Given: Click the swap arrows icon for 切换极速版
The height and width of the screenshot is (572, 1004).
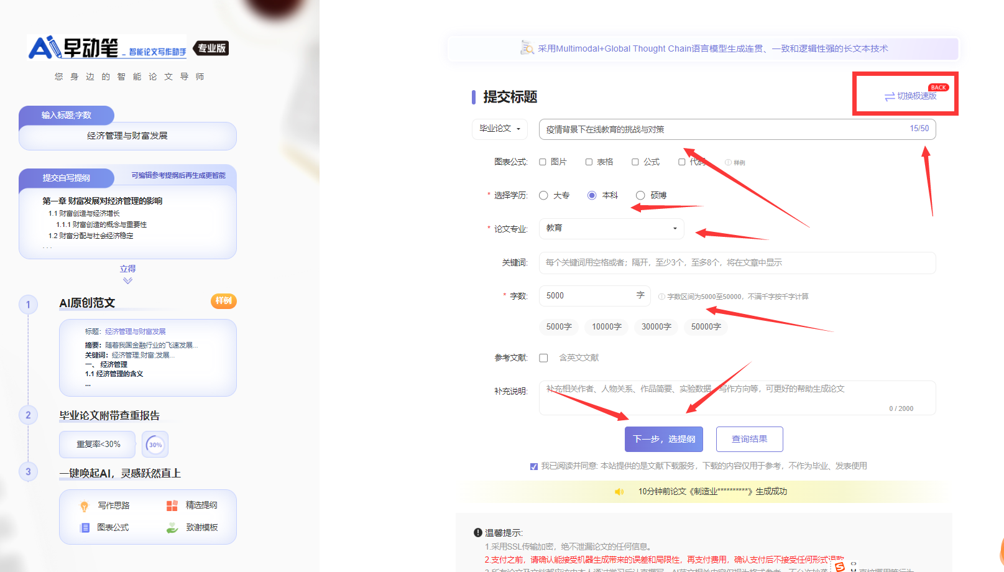Looking at the screenshot, I should click(x=890, y=96).
